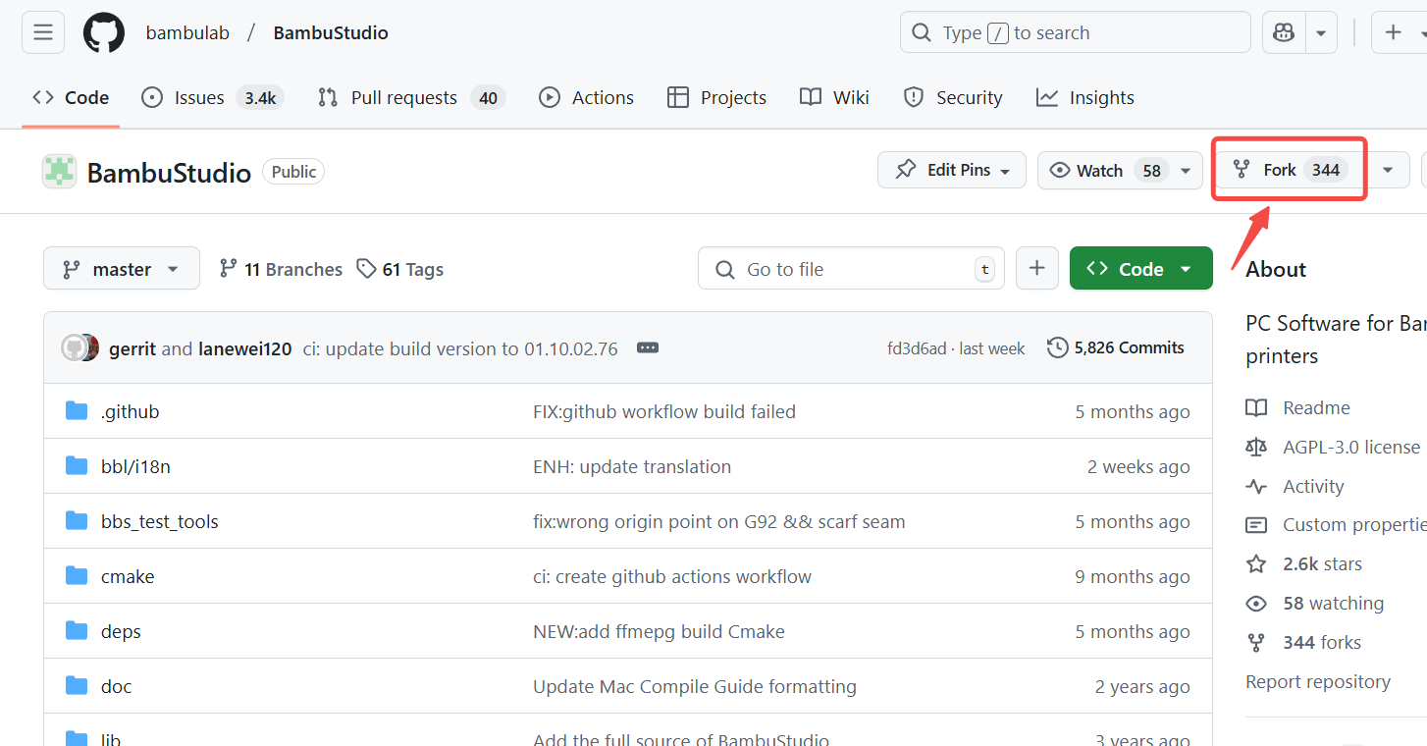Open the Readme link in About
Screen dimensions: 1427x746
pyautogui.click(x=1298, y=407)
